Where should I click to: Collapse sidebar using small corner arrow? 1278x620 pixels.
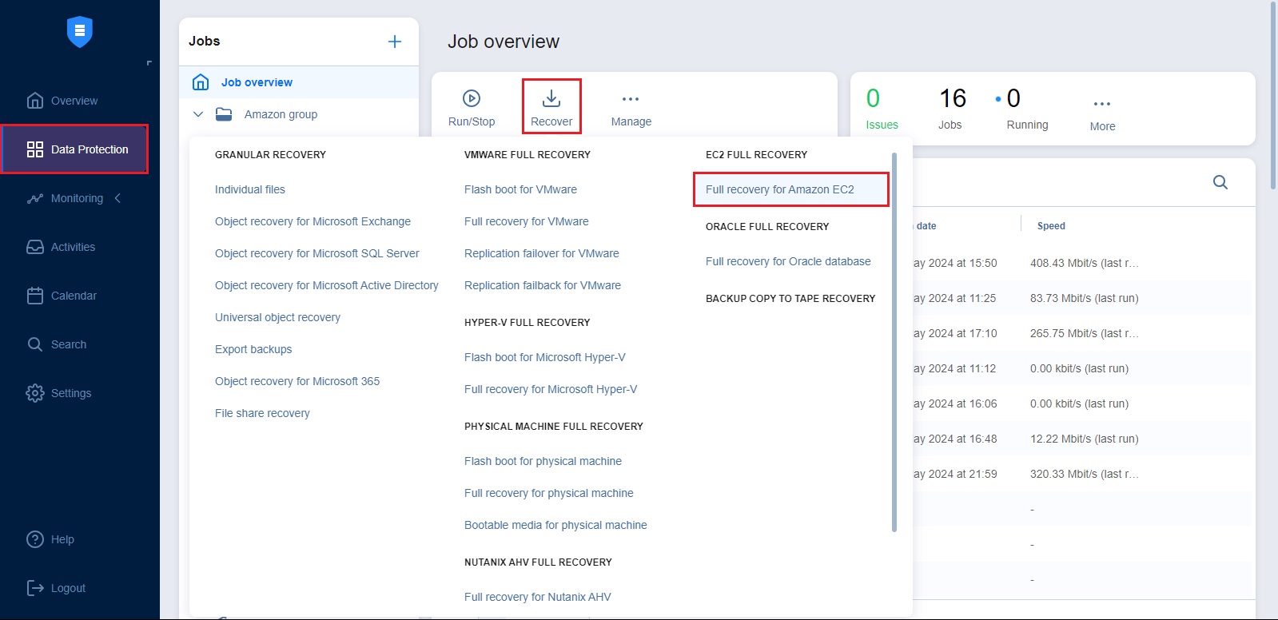(x=149, y=63)
